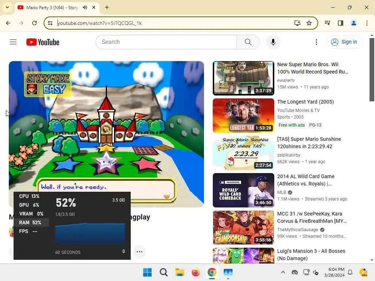Start voice search with microphone

coord(273,42)
